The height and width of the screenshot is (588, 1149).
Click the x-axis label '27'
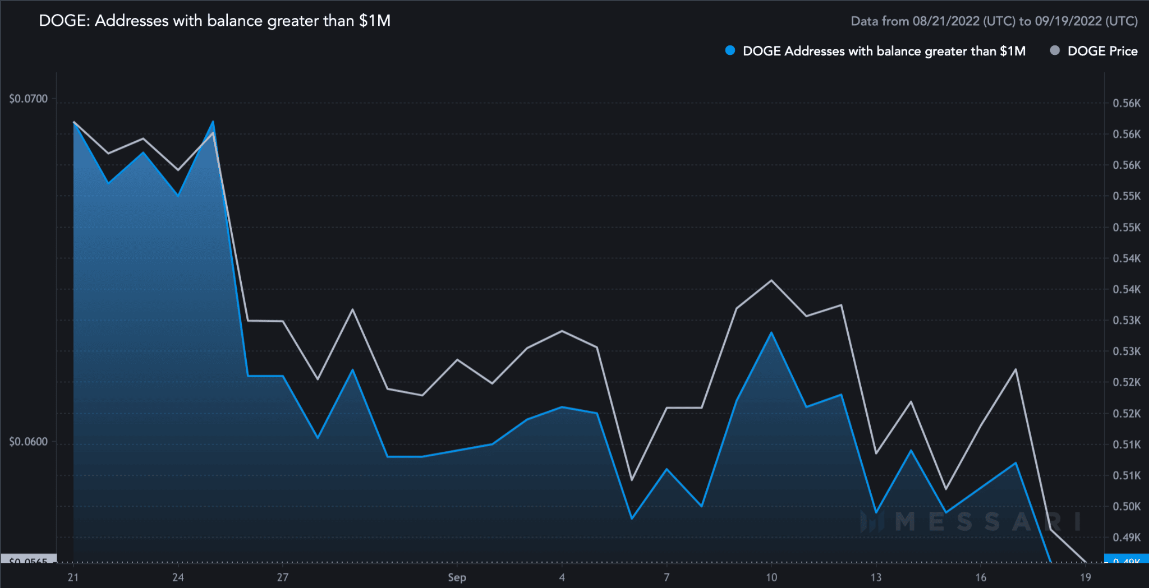(x=283, y=577)
